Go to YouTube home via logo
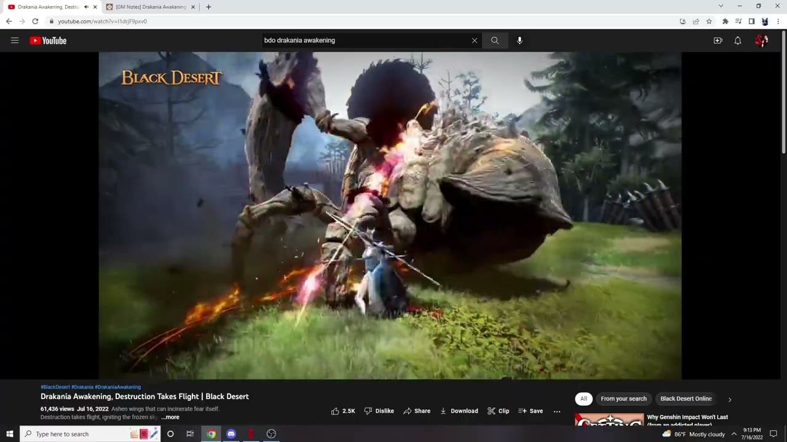The width and height of the screenshot is (787, 442). click(x=48, y=41)
